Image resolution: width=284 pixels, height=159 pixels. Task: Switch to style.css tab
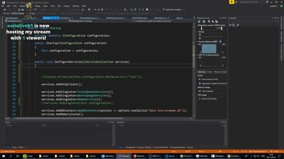(179, 18)
